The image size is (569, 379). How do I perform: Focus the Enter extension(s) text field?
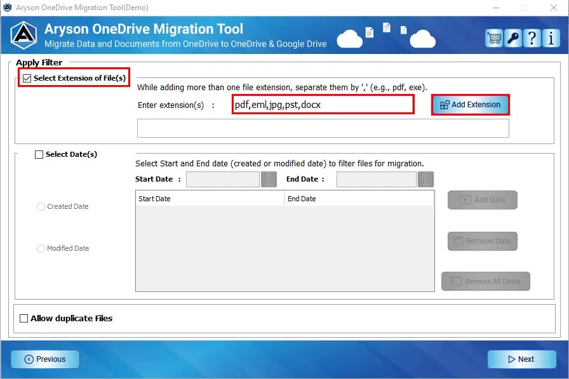point(323,105)
